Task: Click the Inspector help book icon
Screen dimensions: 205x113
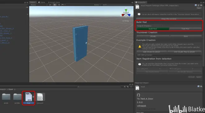Action: pos(196,5)
